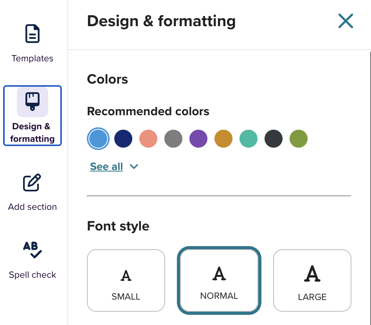Image resolution: width=371 pixels, height=325 pixels.
Task: Expand the See all colors chevron
Action: point(134,166)
